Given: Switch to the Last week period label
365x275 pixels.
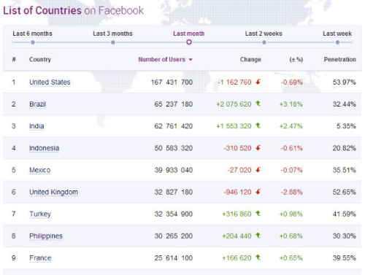Looking at the screenshot, I should [337, 34].
